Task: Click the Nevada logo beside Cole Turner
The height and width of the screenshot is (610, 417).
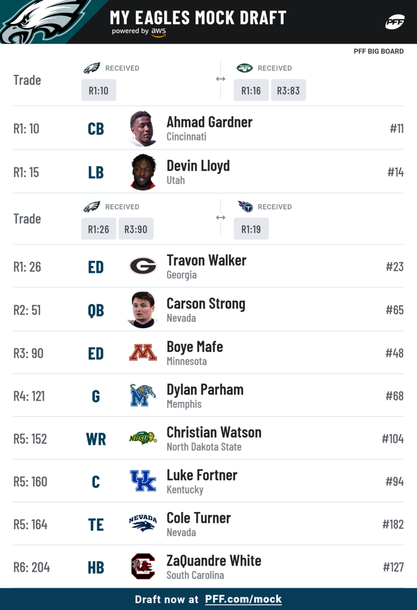Action: pos(143,524)
